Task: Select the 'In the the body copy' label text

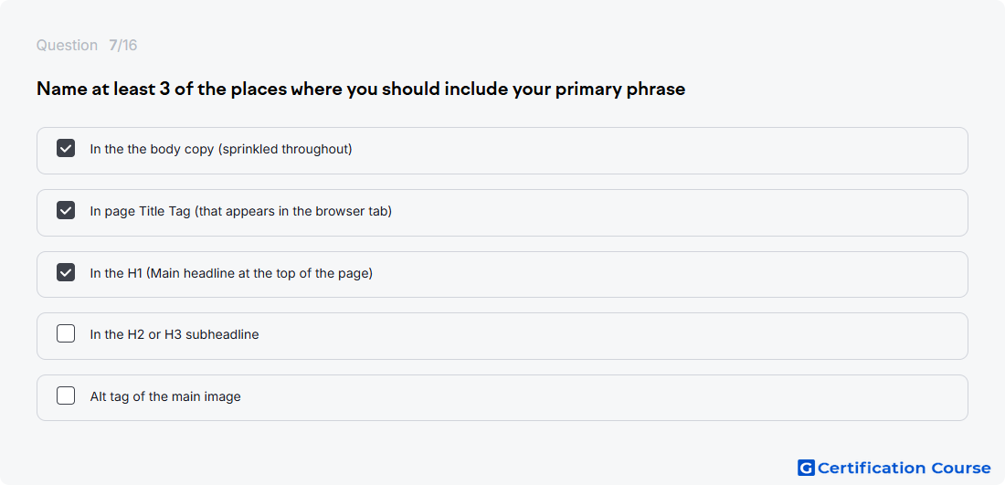Action: pyautogui.click(x=221, y=149)
